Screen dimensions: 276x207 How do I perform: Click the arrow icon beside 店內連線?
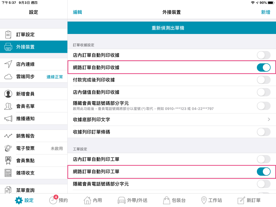8,64
